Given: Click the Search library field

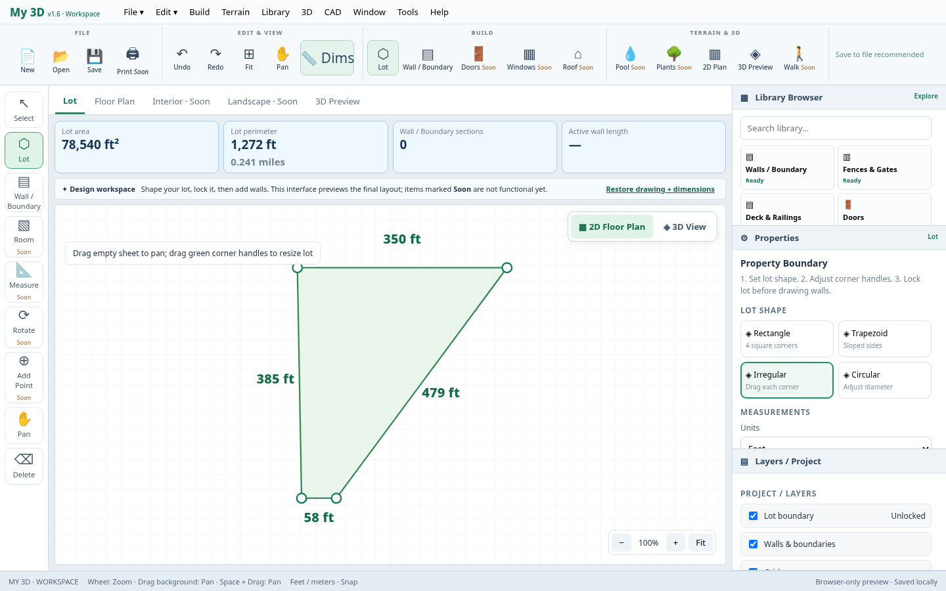Looking at the screenshot, I should click(836, 128).
